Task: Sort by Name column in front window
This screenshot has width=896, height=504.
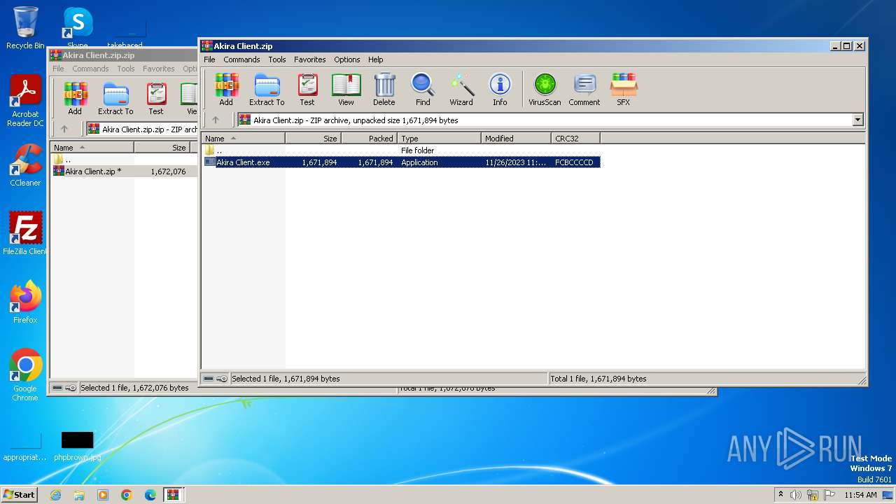Action: tap(243, 139)
